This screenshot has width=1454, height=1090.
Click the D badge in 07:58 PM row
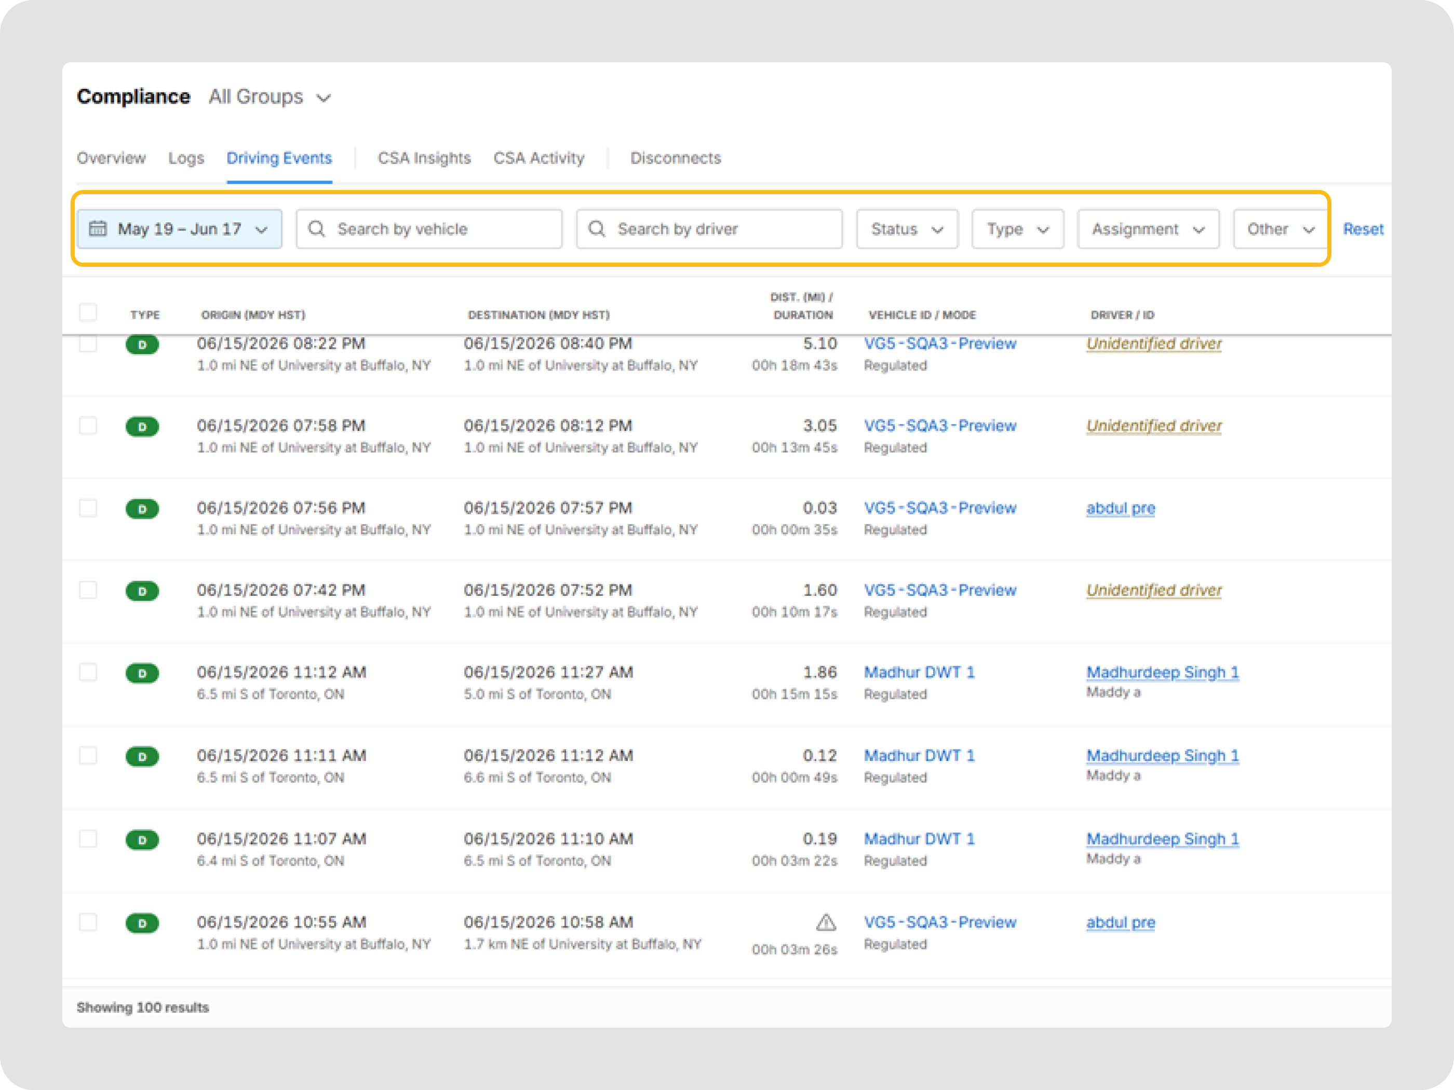click(142, 427)
